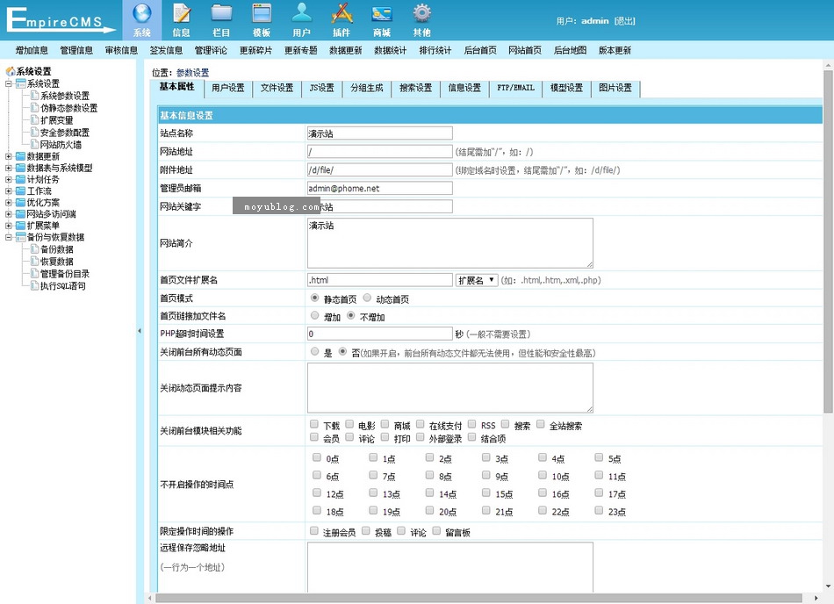Click the folder icon beside 工作流

[21, 191]
